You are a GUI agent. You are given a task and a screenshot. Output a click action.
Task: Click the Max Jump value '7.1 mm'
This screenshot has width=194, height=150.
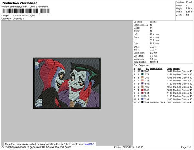pos(153,59)
